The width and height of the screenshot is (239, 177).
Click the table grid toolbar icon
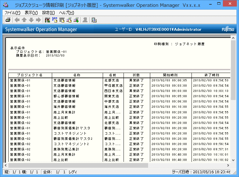[x=62, y=20]
